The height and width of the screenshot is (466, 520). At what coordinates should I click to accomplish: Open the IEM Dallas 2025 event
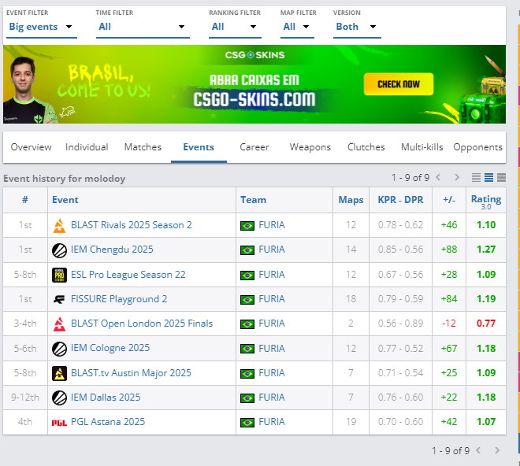coord(106,397)
